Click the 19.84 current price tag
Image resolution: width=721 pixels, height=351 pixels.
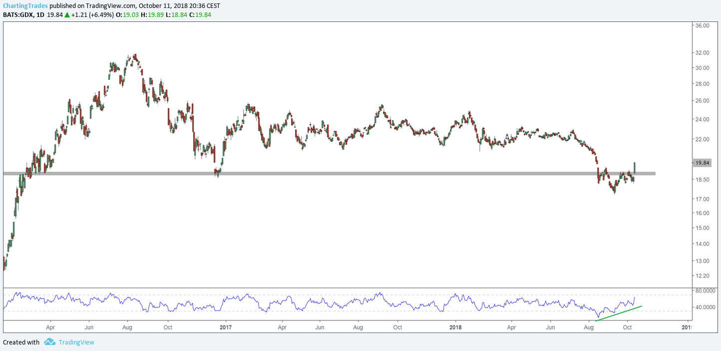click(702, 163)
